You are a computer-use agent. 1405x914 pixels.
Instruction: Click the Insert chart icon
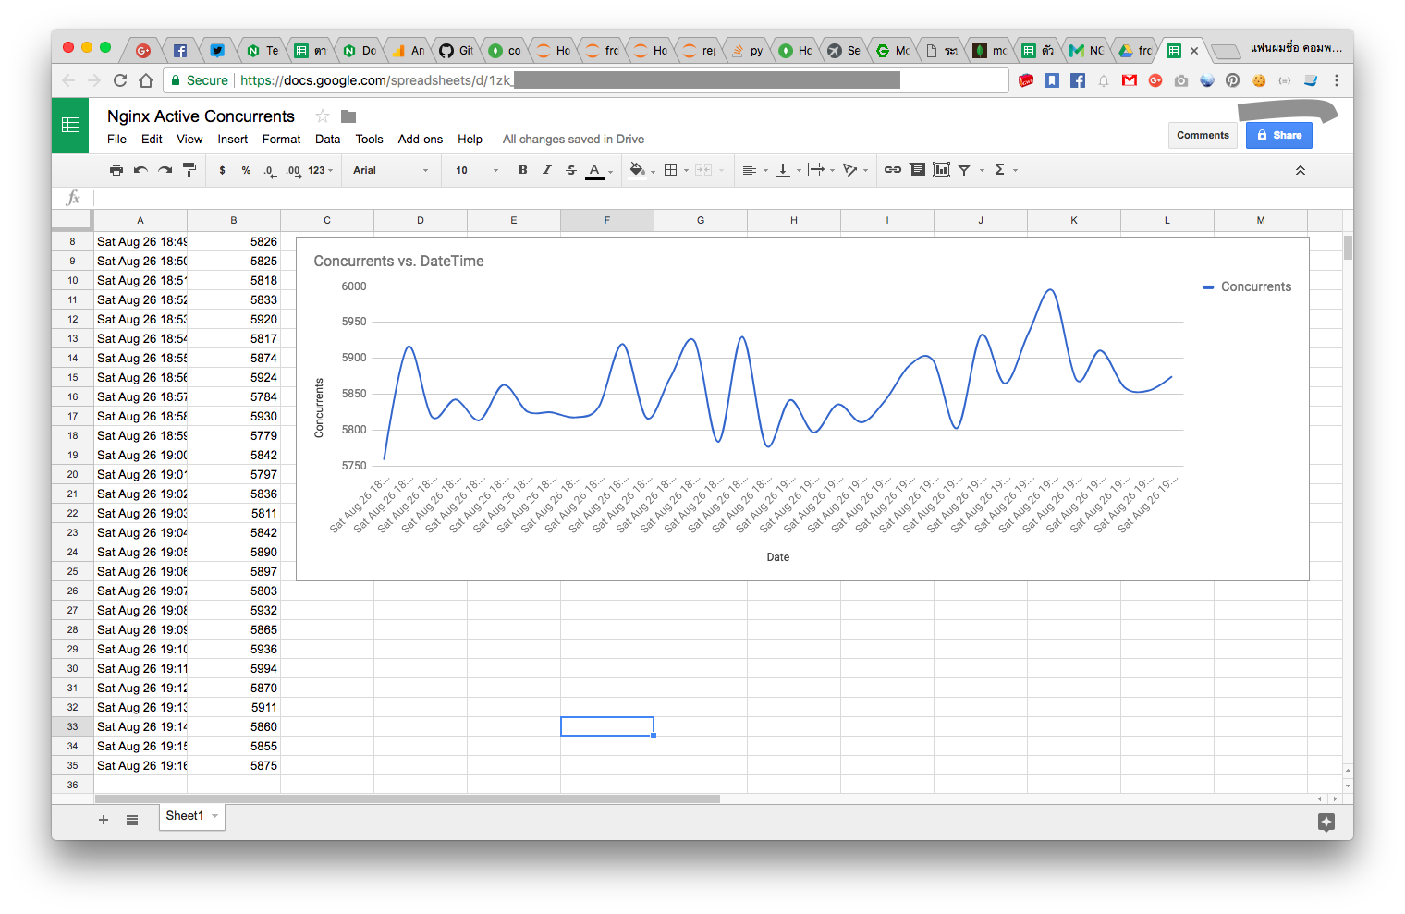(941, 170)
